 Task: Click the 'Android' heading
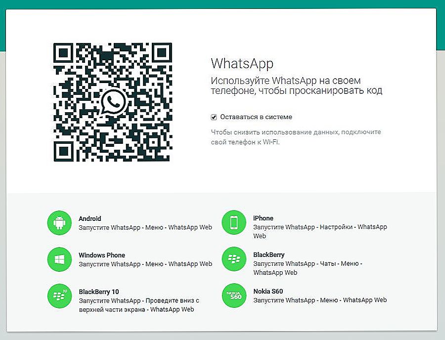click(x=89, y=218)
